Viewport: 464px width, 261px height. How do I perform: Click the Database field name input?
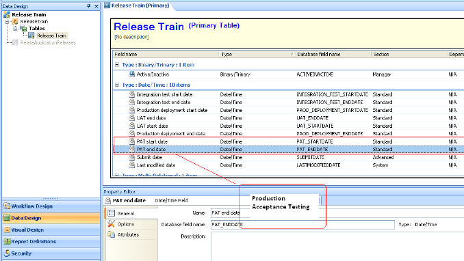click(x=302, y=225)
